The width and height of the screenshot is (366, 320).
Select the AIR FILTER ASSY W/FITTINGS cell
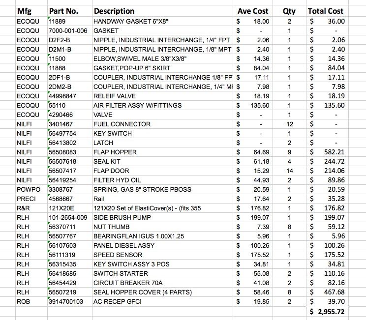(137, 106)
